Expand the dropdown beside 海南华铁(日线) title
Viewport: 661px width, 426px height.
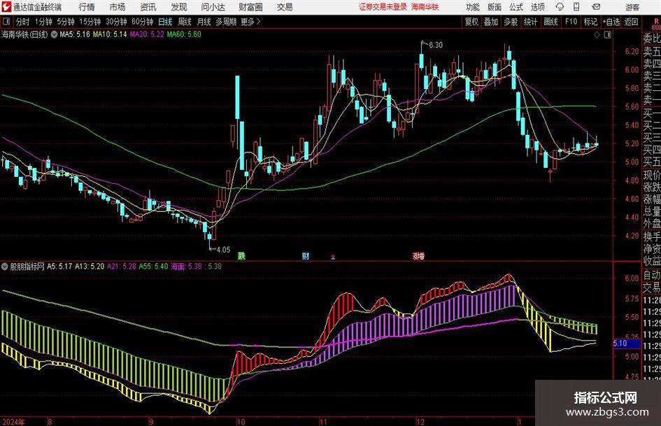[54, 34]
